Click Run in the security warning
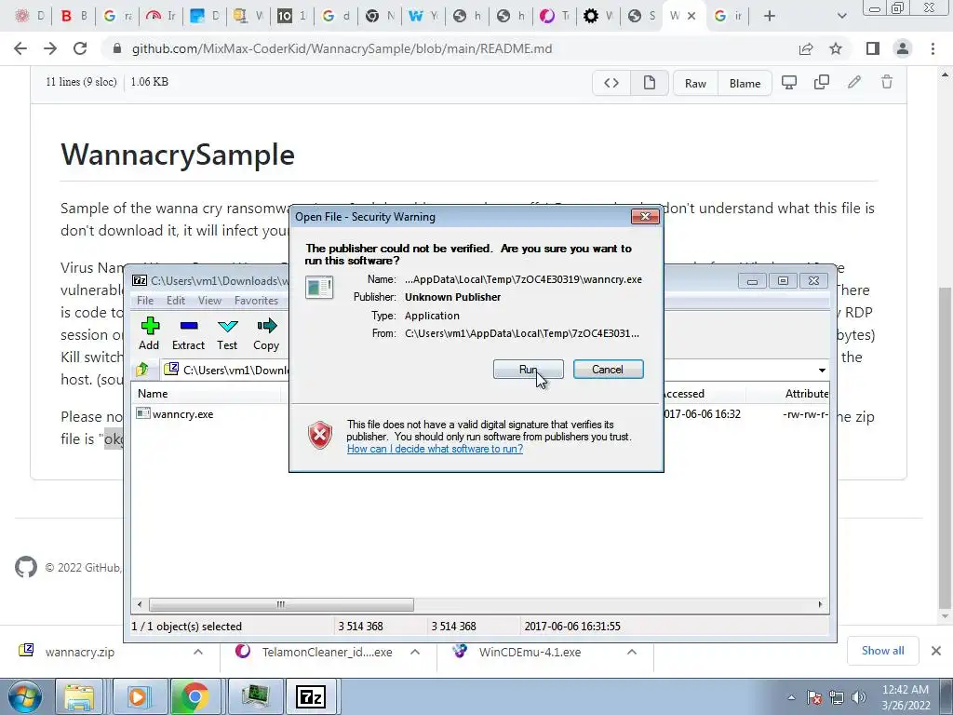The image size is (953, 715). [529, 370]
